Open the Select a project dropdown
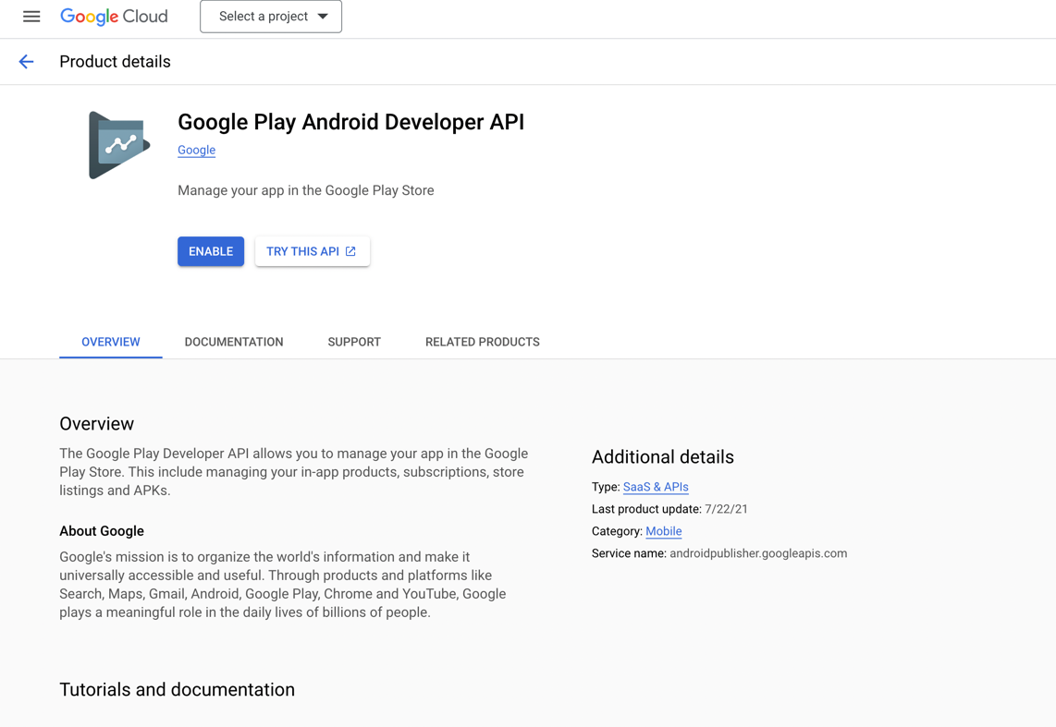1056x727 pixels. click(271, 16)
